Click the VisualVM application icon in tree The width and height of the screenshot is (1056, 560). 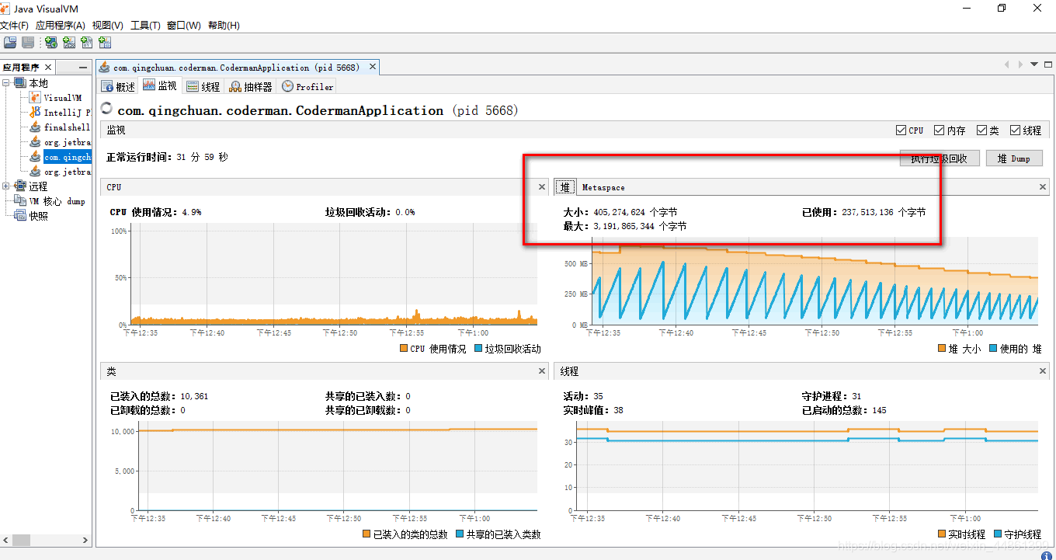[35, 98]
